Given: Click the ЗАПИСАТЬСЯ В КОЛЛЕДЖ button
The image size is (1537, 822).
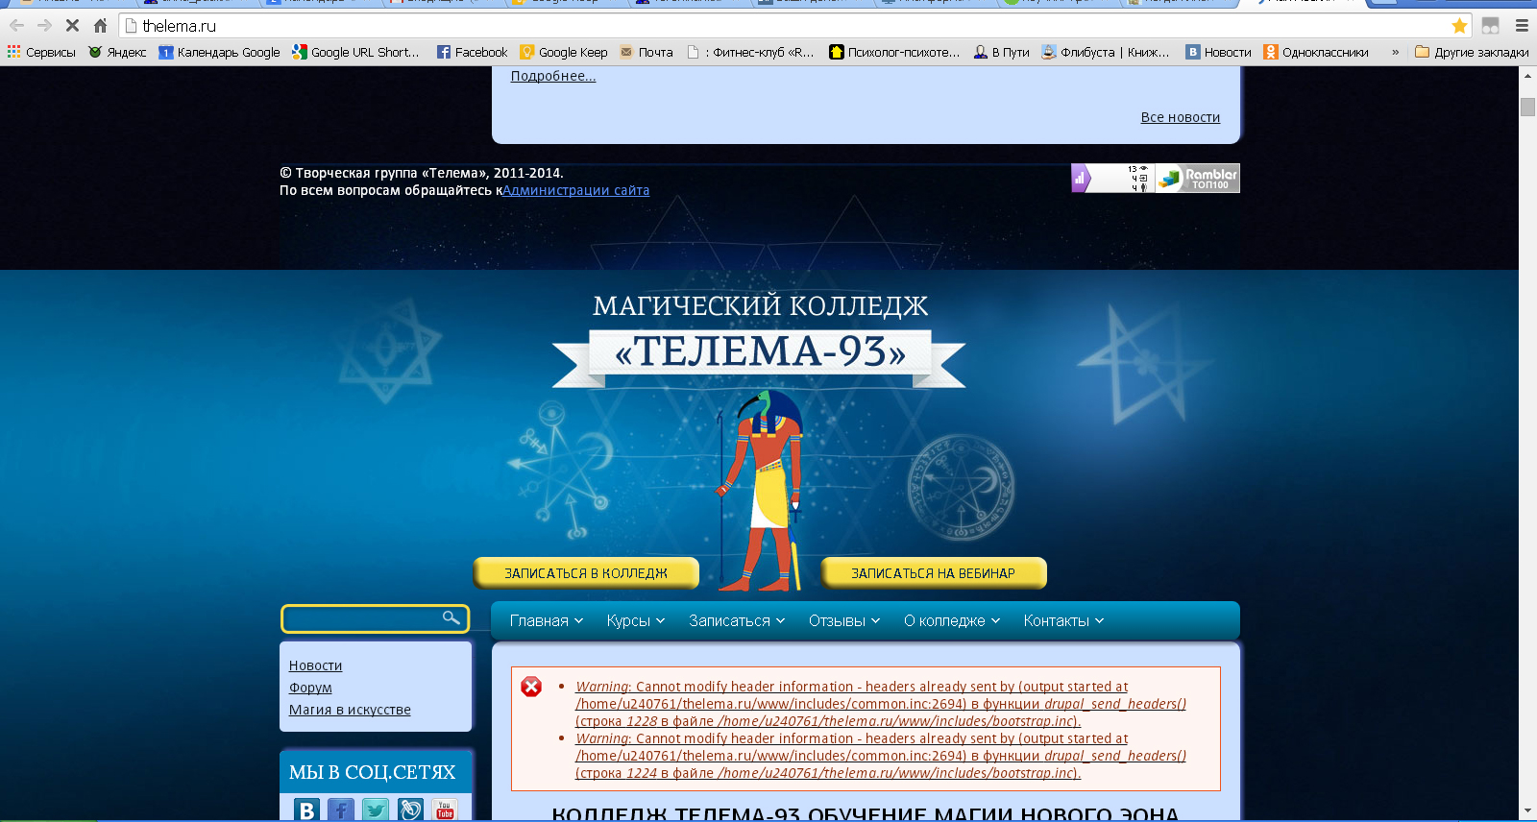Looking at the screenshot, I should click(586, 573).
